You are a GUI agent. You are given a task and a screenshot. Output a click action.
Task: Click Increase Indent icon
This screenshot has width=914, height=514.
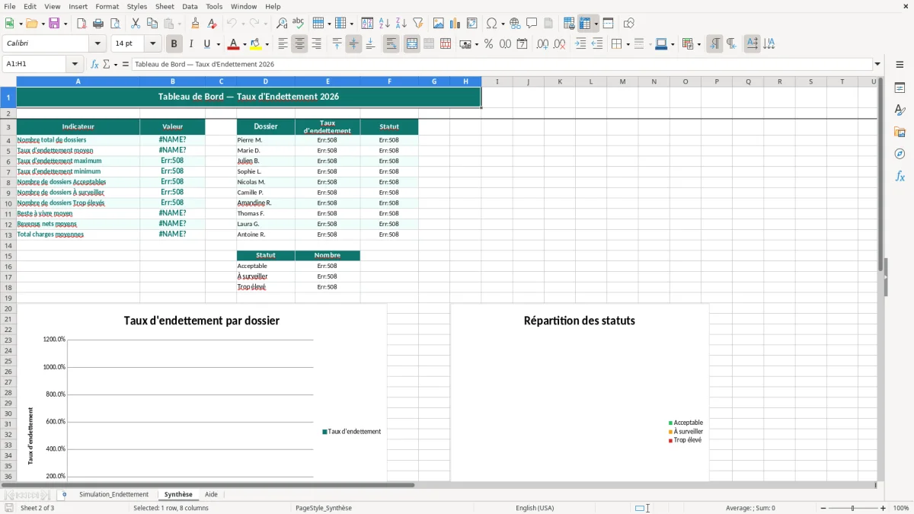point(580,44)
